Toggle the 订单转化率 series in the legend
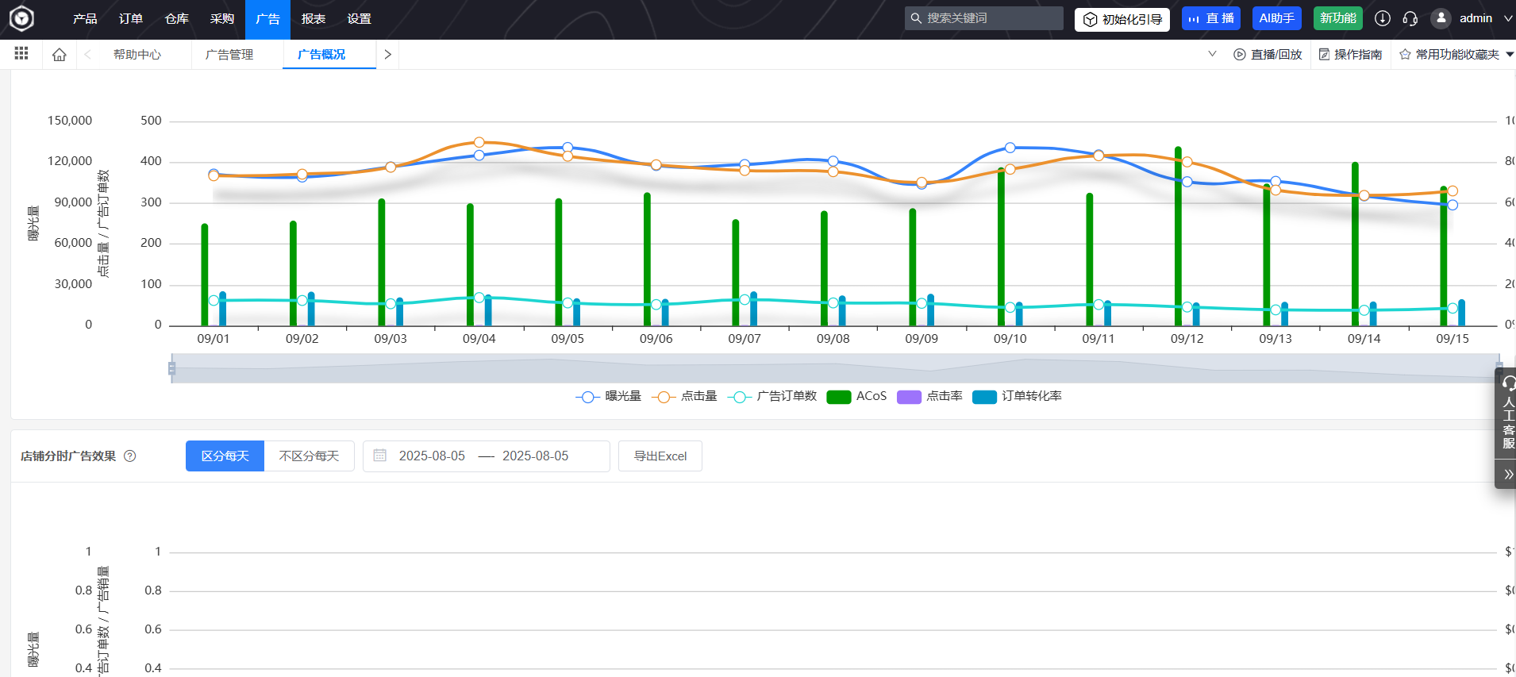This screenshot has height=677, width=1516. 1017,397
